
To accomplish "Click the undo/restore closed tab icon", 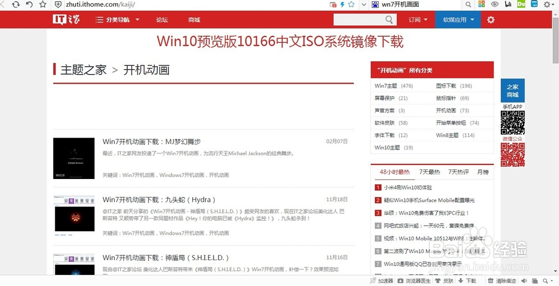I will coord(29,4).
